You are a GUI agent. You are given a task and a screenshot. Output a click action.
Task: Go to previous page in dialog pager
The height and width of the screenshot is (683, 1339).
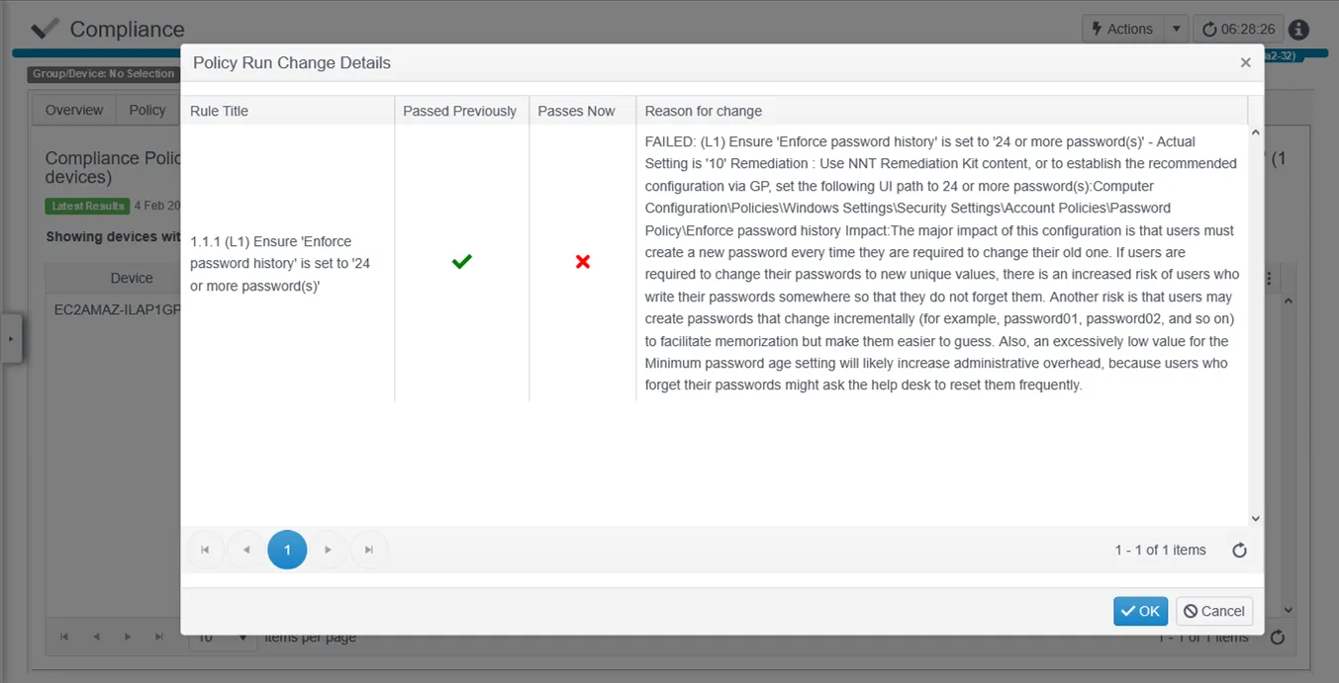[x=246, y=550]
